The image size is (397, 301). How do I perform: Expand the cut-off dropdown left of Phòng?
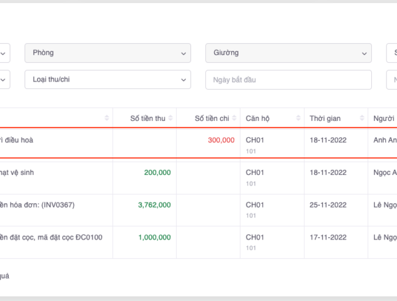pyautogui.click(x=4, y=53)
